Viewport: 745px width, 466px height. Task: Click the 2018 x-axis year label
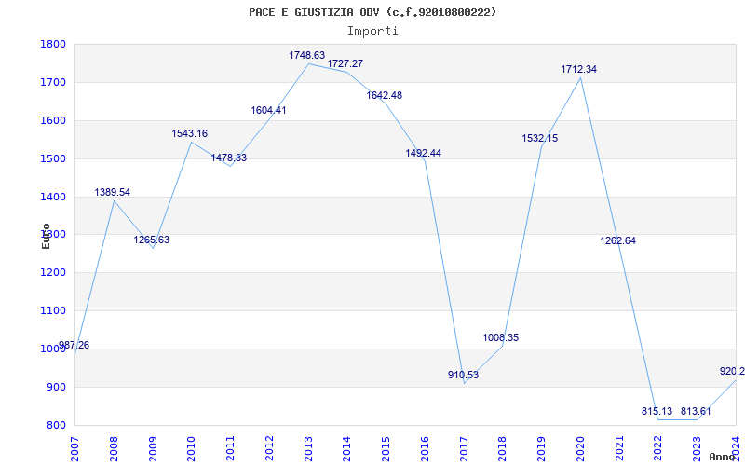coord(503,449)
